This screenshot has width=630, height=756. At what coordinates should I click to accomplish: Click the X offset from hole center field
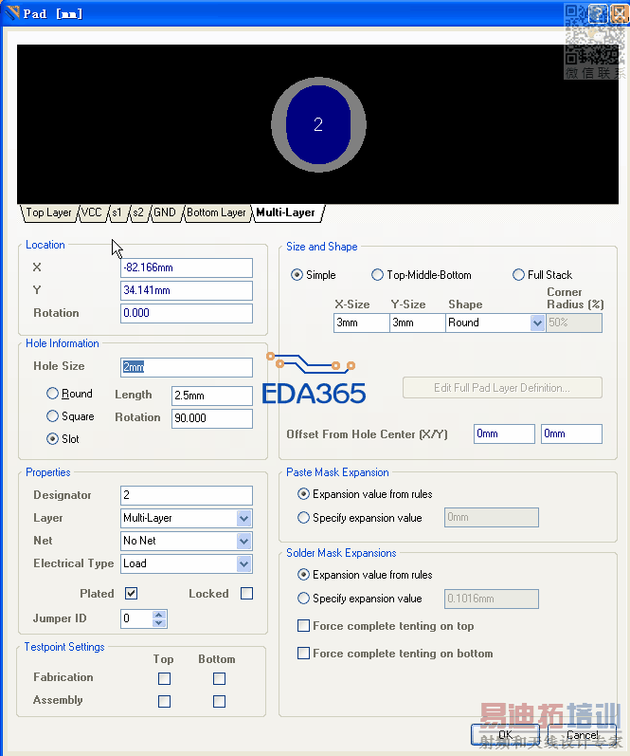click(x=504, y=433)
